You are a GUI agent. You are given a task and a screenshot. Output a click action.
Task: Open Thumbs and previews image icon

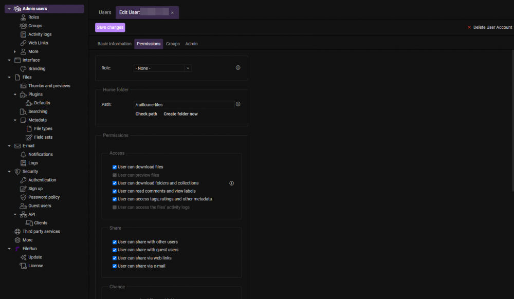[23, 86]
